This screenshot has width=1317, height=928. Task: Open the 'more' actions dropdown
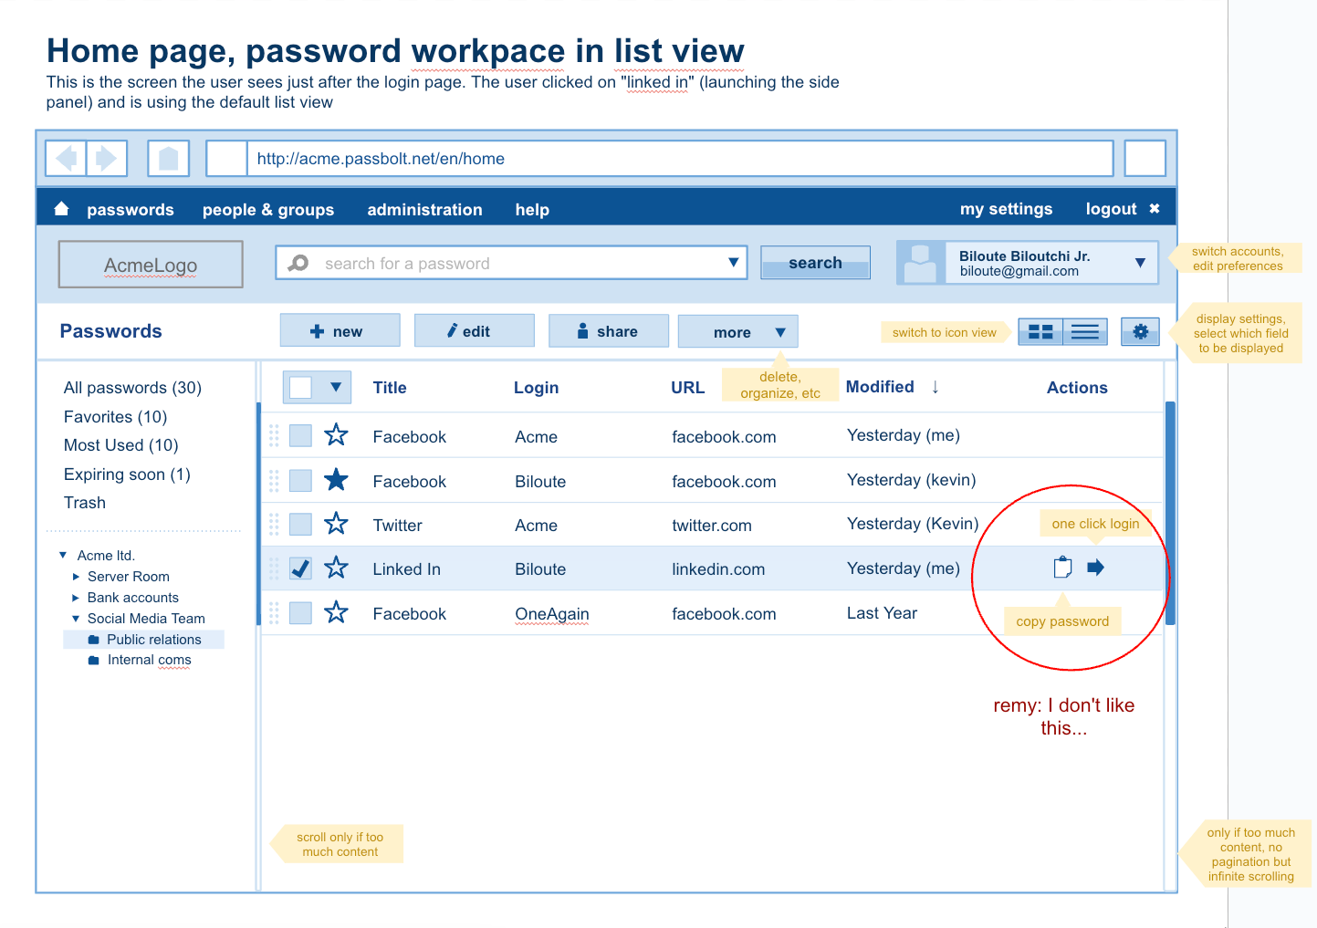(737, 330)
